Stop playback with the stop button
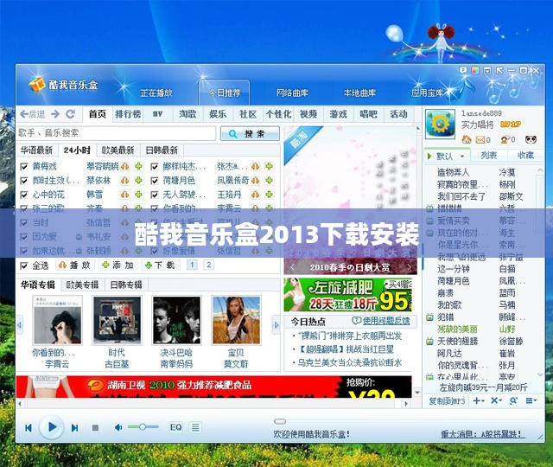Screen dimensions: 553x467 [95, 428]
